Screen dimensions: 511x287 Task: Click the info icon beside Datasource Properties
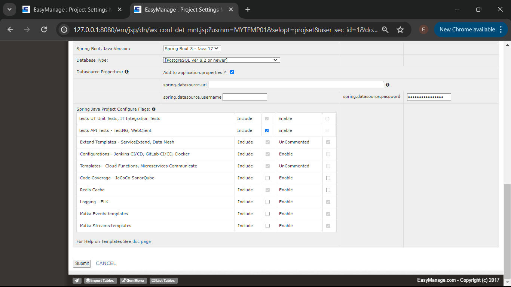point(126,72)
